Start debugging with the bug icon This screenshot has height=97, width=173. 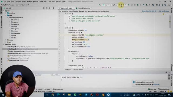pos(138,5)
